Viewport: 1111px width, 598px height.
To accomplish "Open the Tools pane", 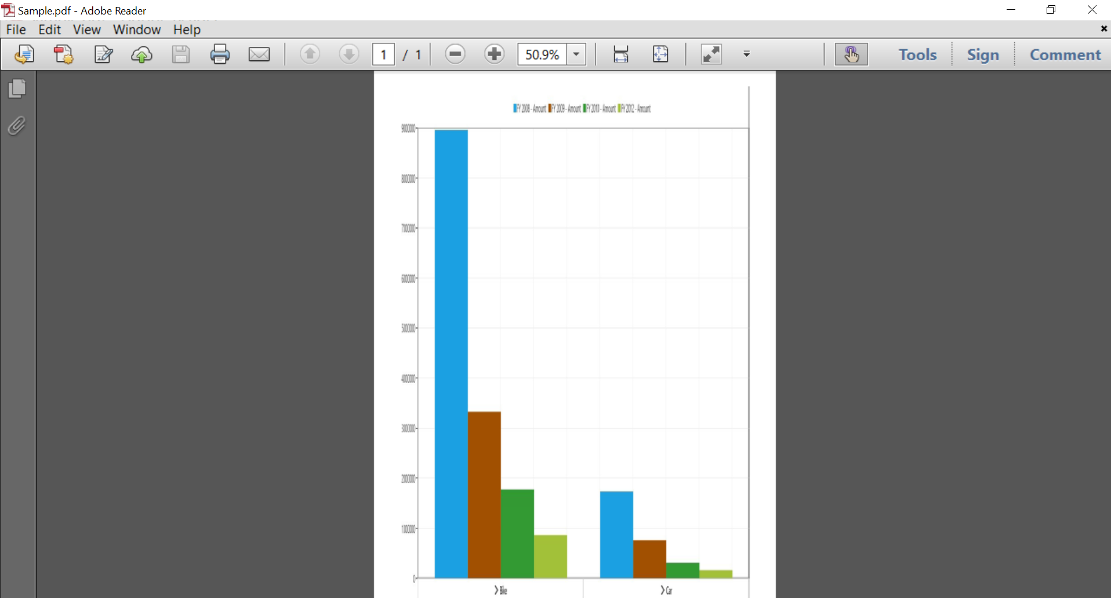I will (x=918, y=54).
